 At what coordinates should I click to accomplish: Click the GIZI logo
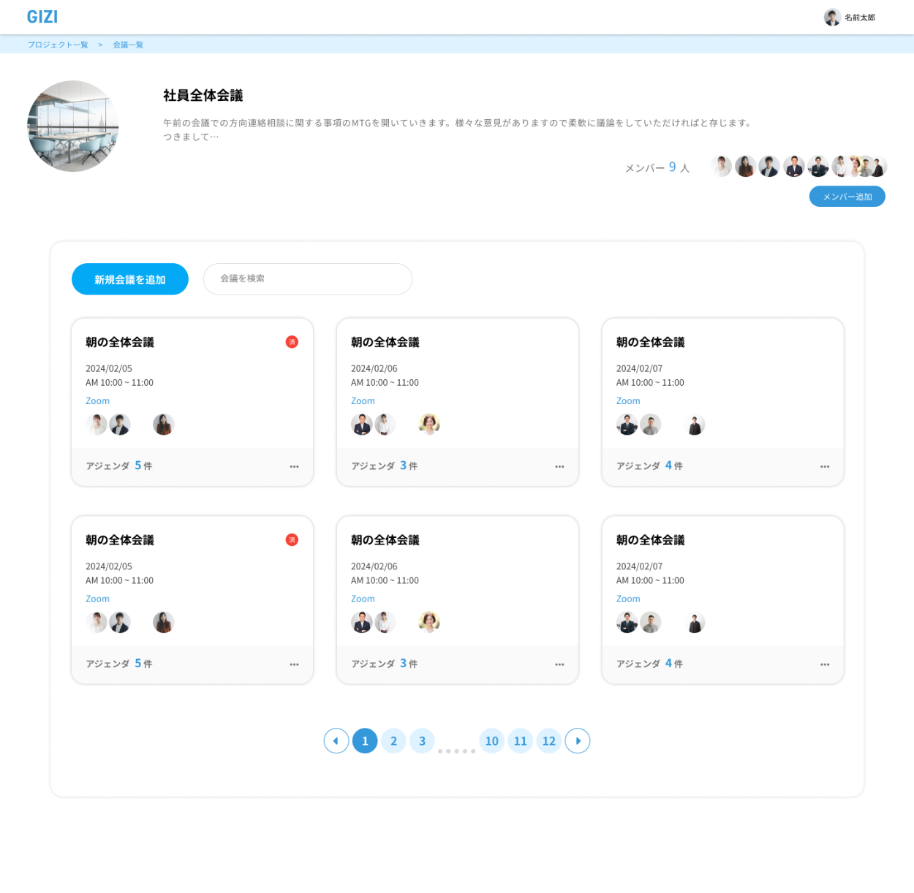(42, 17)
